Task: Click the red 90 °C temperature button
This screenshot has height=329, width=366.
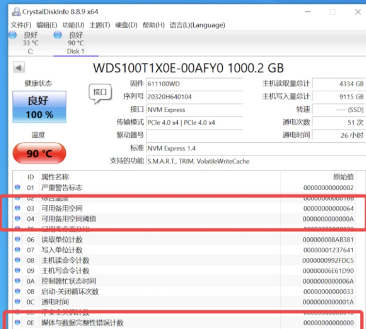Action: [39, 153]
